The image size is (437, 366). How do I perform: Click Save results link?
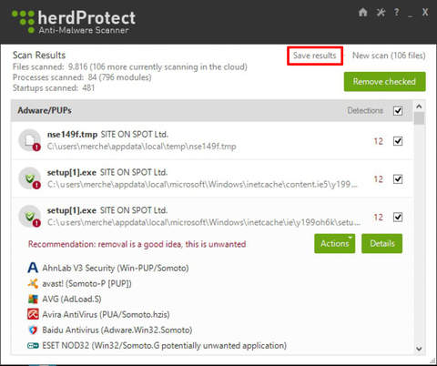315,56
